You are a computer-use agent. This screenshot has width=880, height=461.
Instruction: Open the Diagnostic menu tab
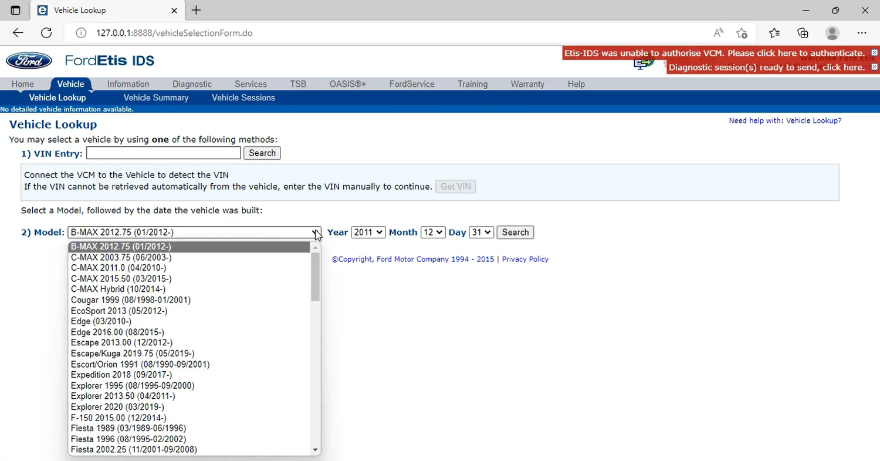click(192, 84)
